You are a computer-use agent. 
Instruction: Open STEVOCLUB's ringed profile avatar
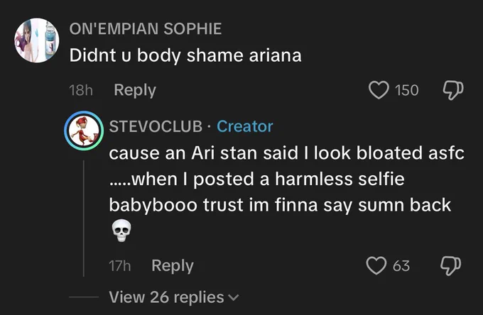(x=84, y=131)
